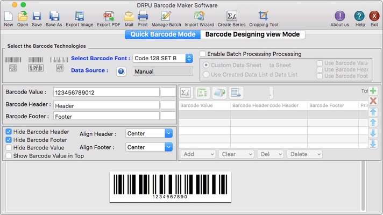Tick the Use Barcode Footer checkbox
Viewport: 383px width, 215px height.
pos(320,76)
